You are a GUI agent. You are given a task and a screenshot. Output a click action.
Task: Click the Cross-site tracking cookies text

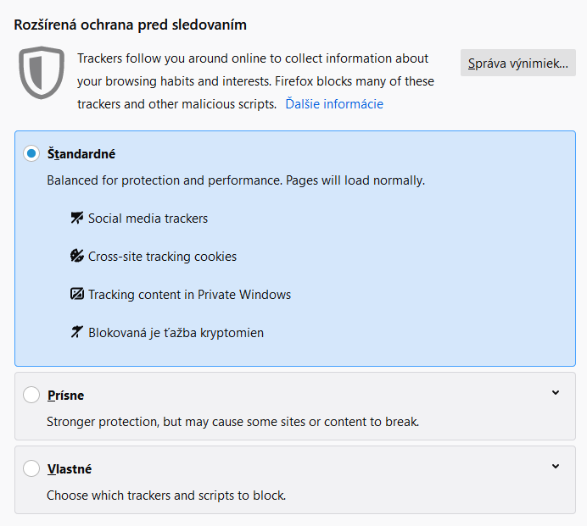pyautogui.click(x=162, y=257)
